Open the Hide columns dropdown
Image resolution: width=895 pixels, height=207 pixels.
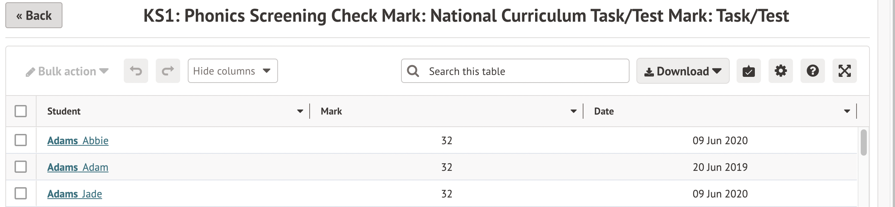(232, 71)
